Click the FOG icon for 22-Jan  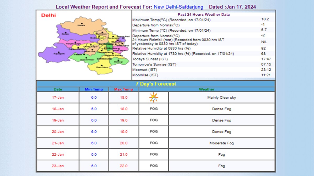(x=153, y=154)
